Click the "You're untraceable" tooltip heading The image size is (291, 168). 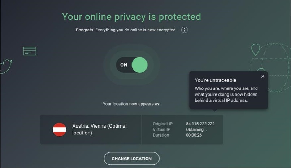click(x=216, y=80)
